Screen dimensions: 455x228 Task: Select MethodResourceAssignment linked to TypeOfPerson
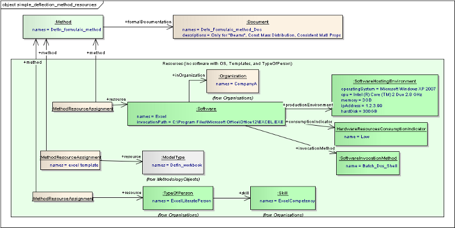tap(63, 198)
